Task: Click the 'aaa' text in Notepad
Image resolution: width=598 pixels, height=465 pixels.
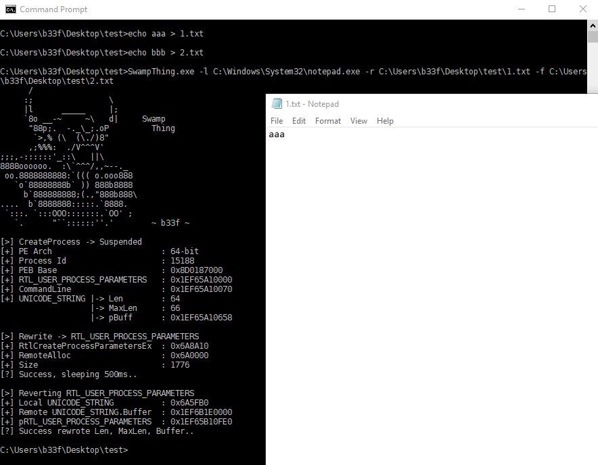Action: (x=277, y=134)
